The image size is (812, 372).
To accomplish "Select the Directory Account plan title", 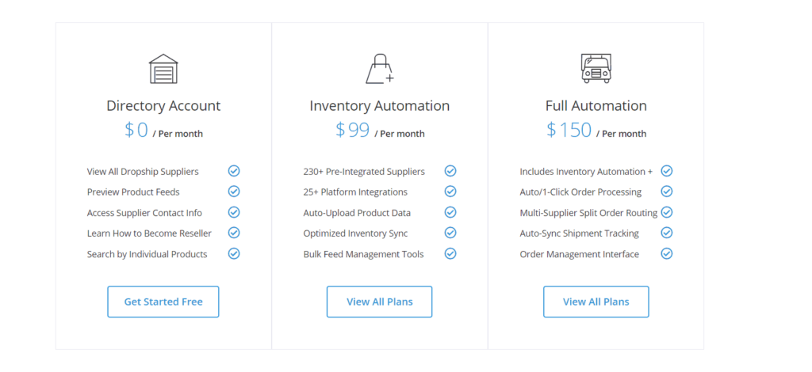I will pyautogui.click(x=163, y=106).
